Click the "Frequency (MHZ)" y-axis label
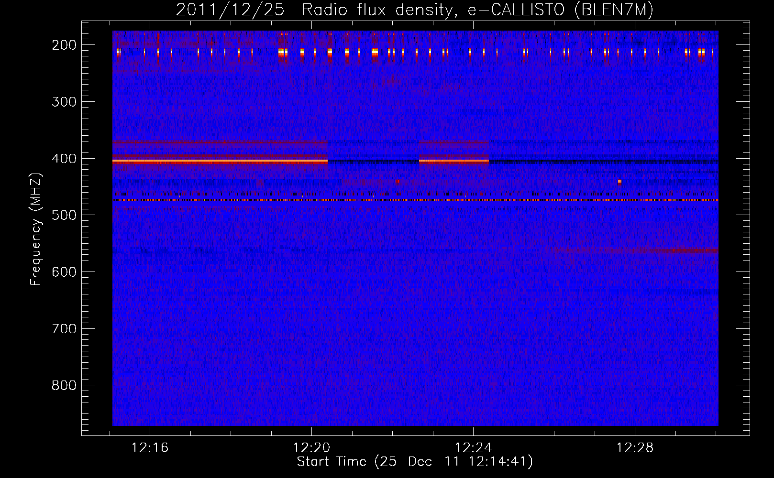 pyautogui.click(x=36, y=229)
